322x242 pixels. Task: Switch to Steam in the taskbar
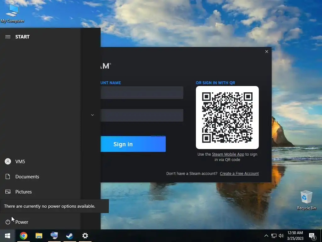pyautogui.click(x=69, y=236)
